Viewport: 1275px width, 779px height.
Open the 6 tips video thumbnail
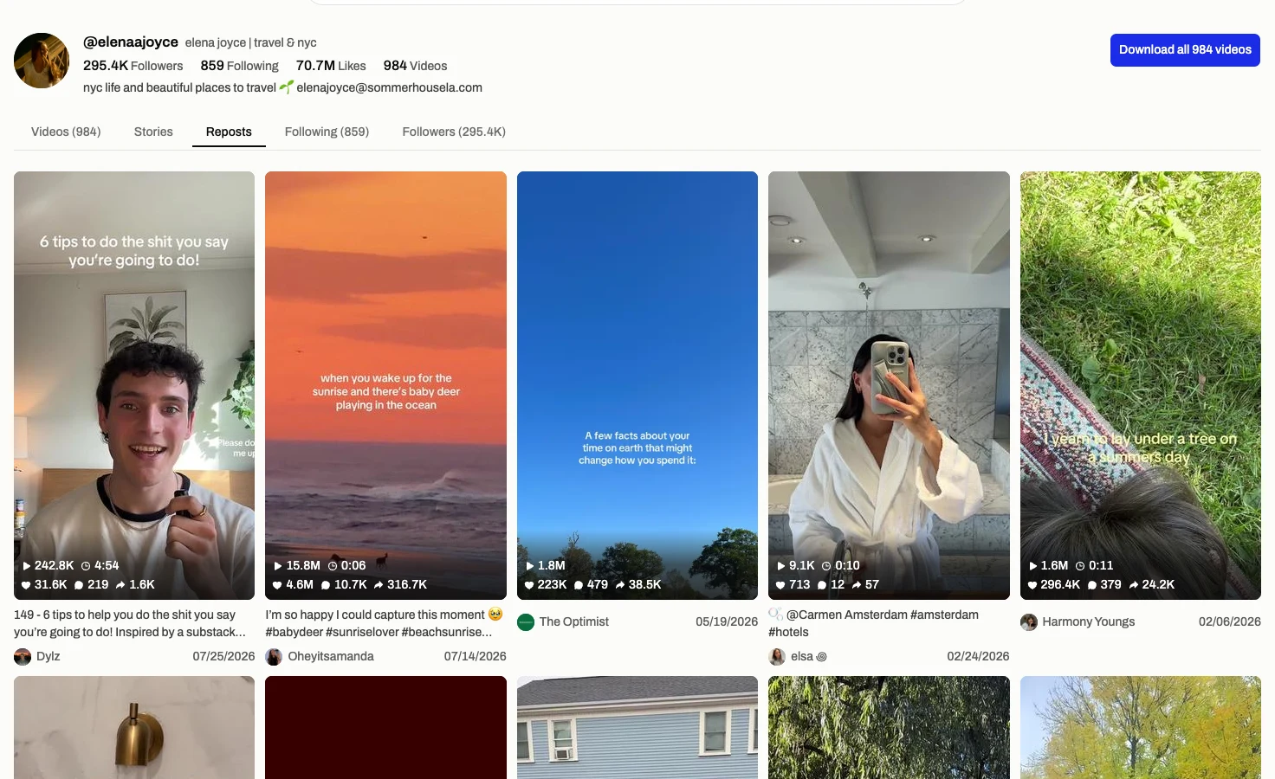click(x=134, y=385)
